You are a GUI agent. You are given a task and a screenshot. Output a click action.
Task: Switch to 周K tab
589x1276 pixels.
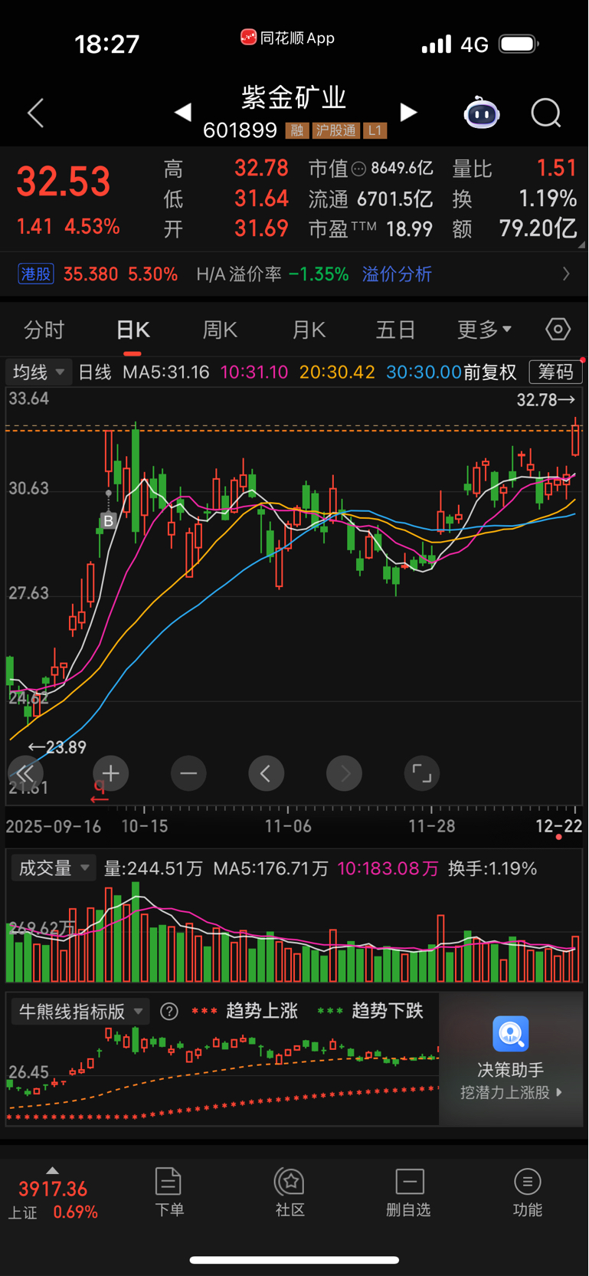pos(220,330)
